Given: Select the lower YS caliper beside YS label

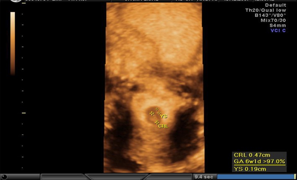Looking at the screenshot, I should pos(159,114).
